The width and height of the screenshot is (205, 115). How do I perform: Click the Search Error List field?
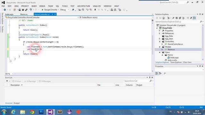pyautogui.click(x=136, y=81)
